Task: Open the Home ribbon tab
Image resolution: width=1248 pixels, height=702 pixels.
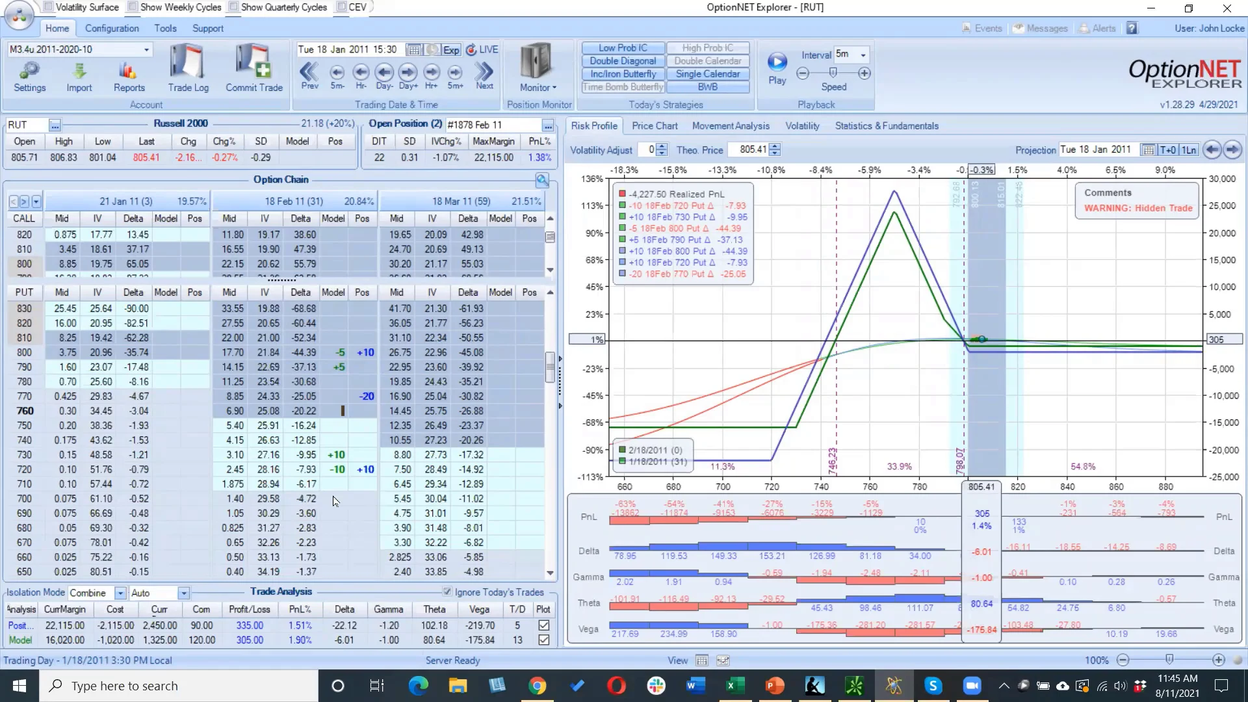Action: (57, 29)
